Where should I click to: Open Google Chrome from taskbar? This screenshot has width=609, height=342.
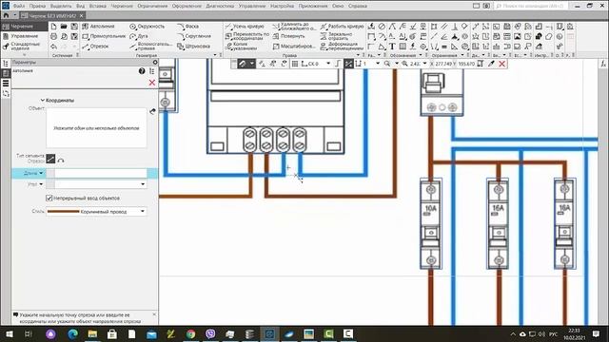(190, 333)
